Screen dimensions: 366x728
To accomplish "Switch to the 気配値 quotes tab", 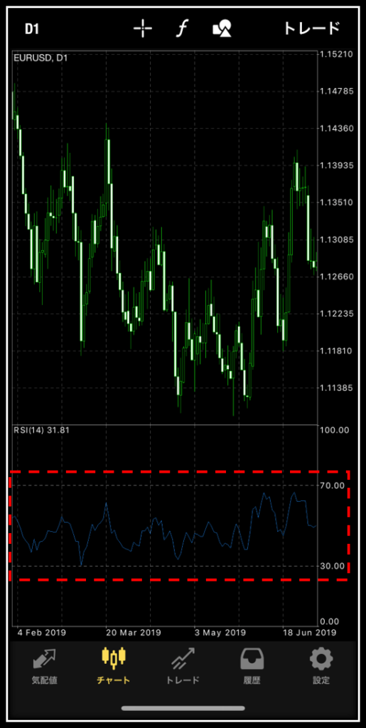I will coord(43,667).
